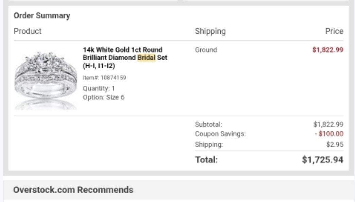This screenshot has height=202, width=355.
Task: Click the red item price $1,822.99
Action: pos(327,50)
